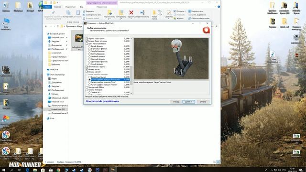The height and width of the screenshot is (172, 306).
Task: Click the taskbar Search magnifier icon
Action: (x=11, y=170)
